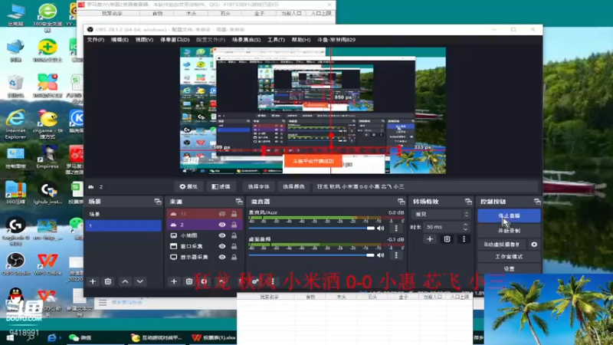
Task: Click the 停止直播 button
Action: click(x=509, y=215)
